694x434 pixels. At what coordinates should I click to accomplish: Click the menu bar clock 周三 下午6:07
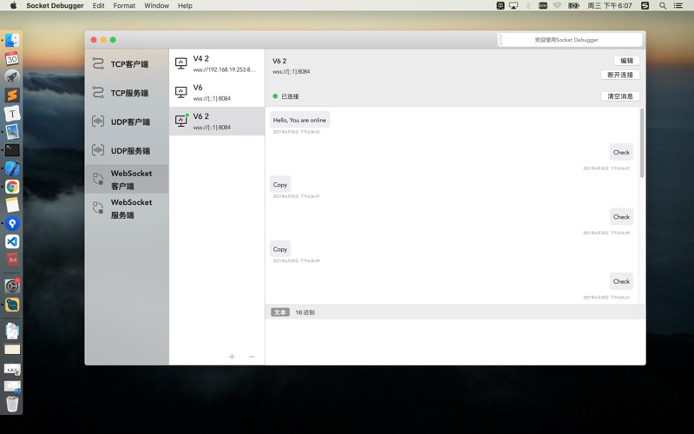610,6
